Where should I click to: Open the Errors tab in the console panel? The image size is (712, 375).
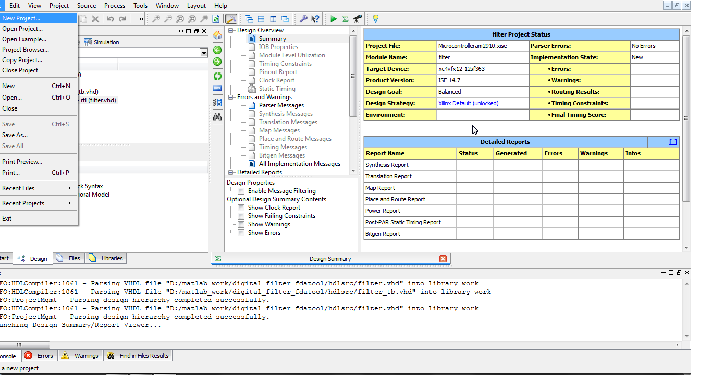39,356
